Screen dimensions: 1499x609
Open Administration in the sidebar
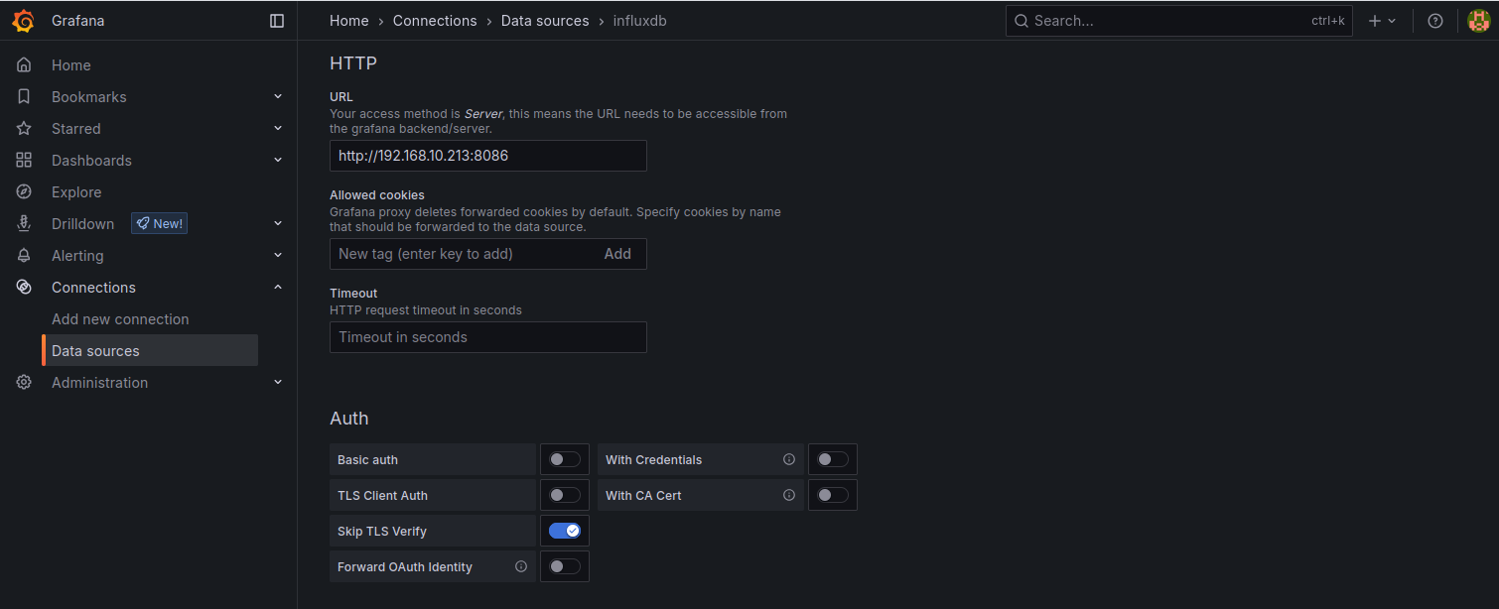click(x=99, y=383)
